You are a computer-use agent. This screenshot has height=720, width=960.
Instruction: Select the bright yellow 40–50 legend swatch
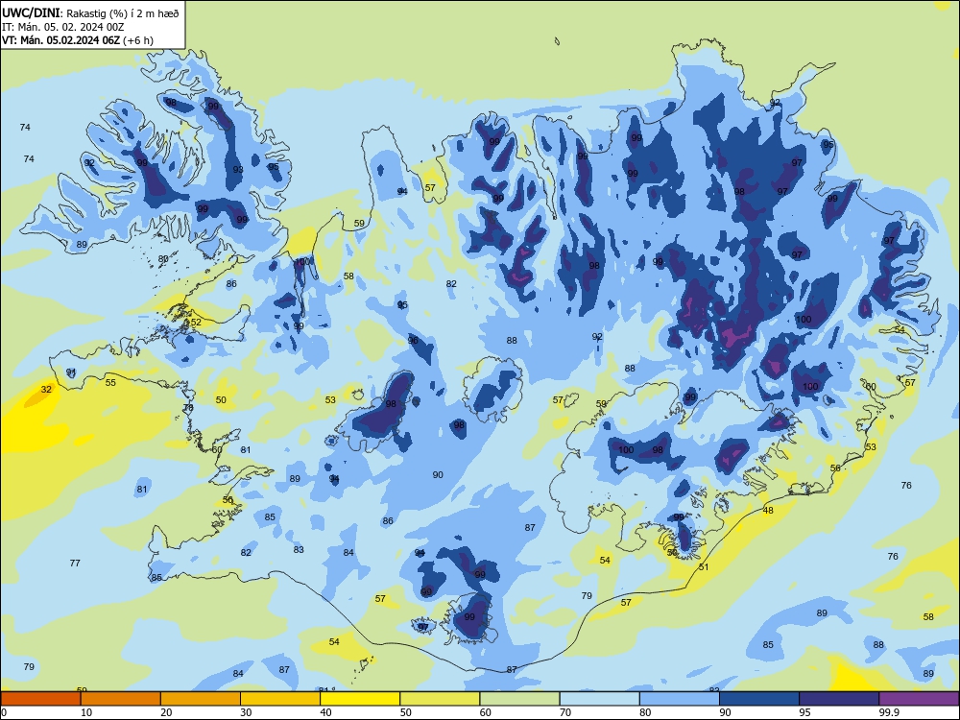(x=360, y=699)
